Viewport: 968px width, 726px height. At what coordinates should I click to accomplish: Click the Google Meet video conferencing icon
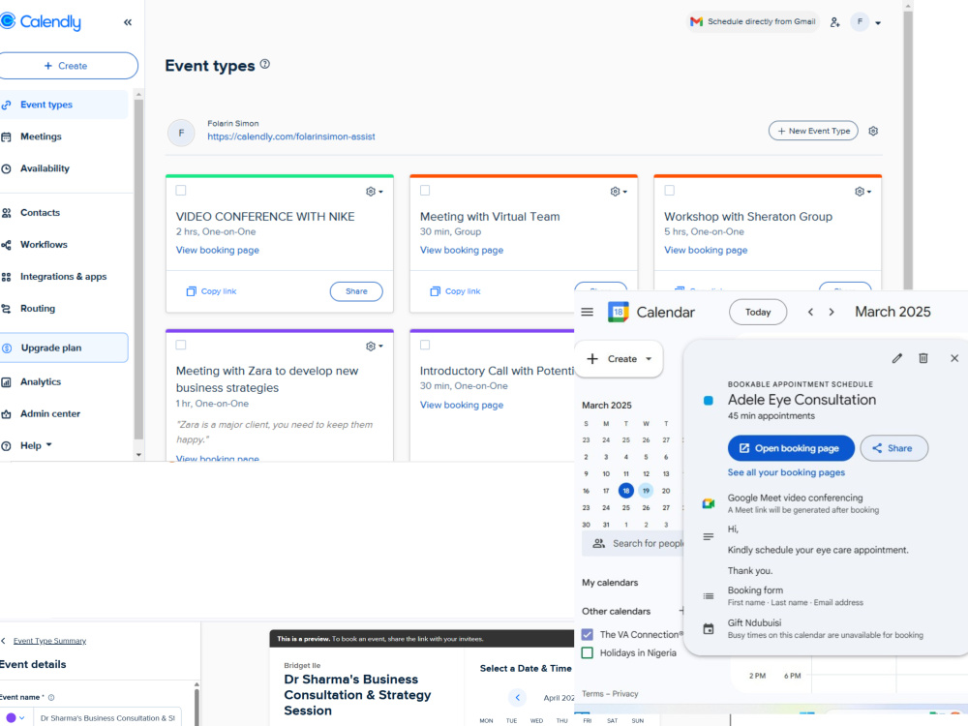(709, 503)
